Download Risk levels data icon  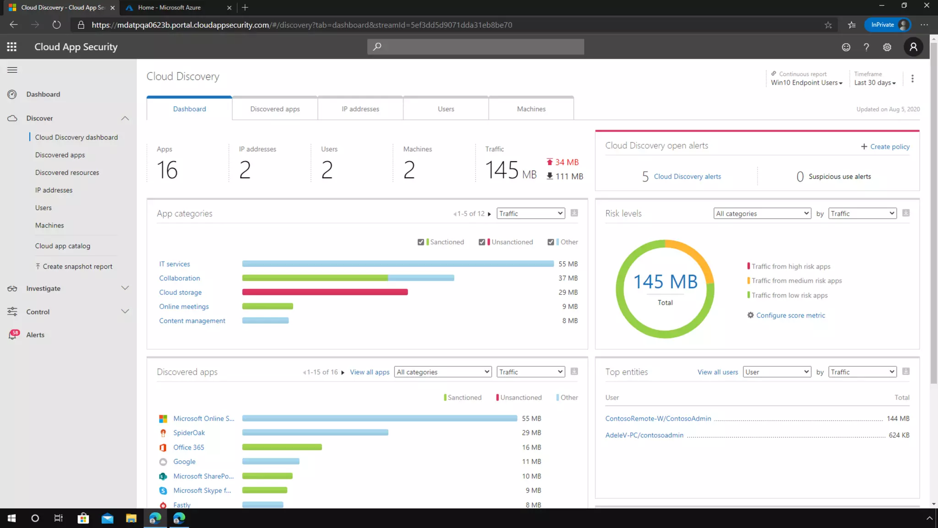[906, 213]
